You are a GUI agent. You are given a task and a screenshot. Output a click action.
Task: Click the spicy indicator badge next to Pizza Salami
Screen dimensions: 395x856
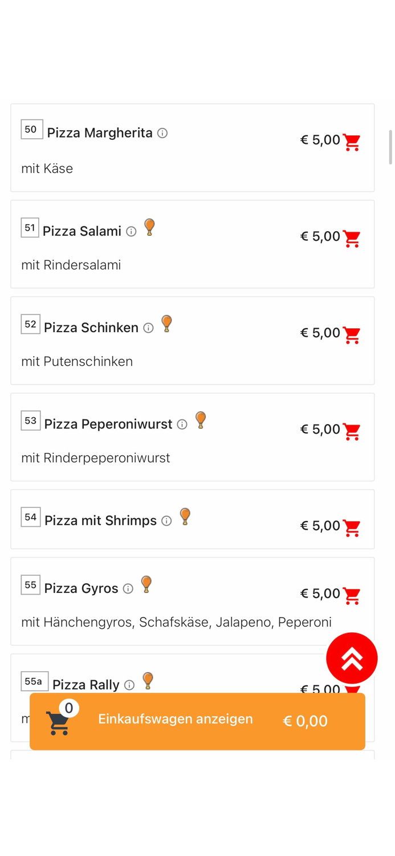point(150,228)
